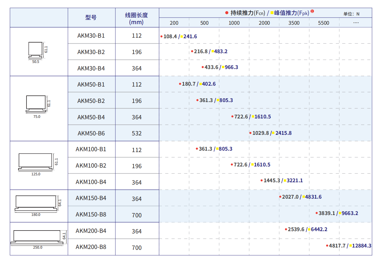The image size is (384, 259).
Task: Select the AKM50-B6 model name
Action: 91,133
